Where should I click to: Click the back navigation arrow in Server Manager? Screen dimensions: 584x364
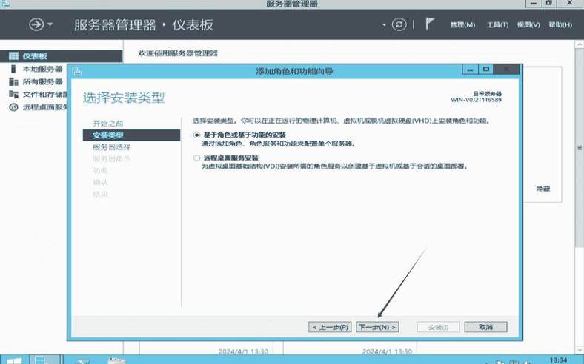tap(36, 24)
